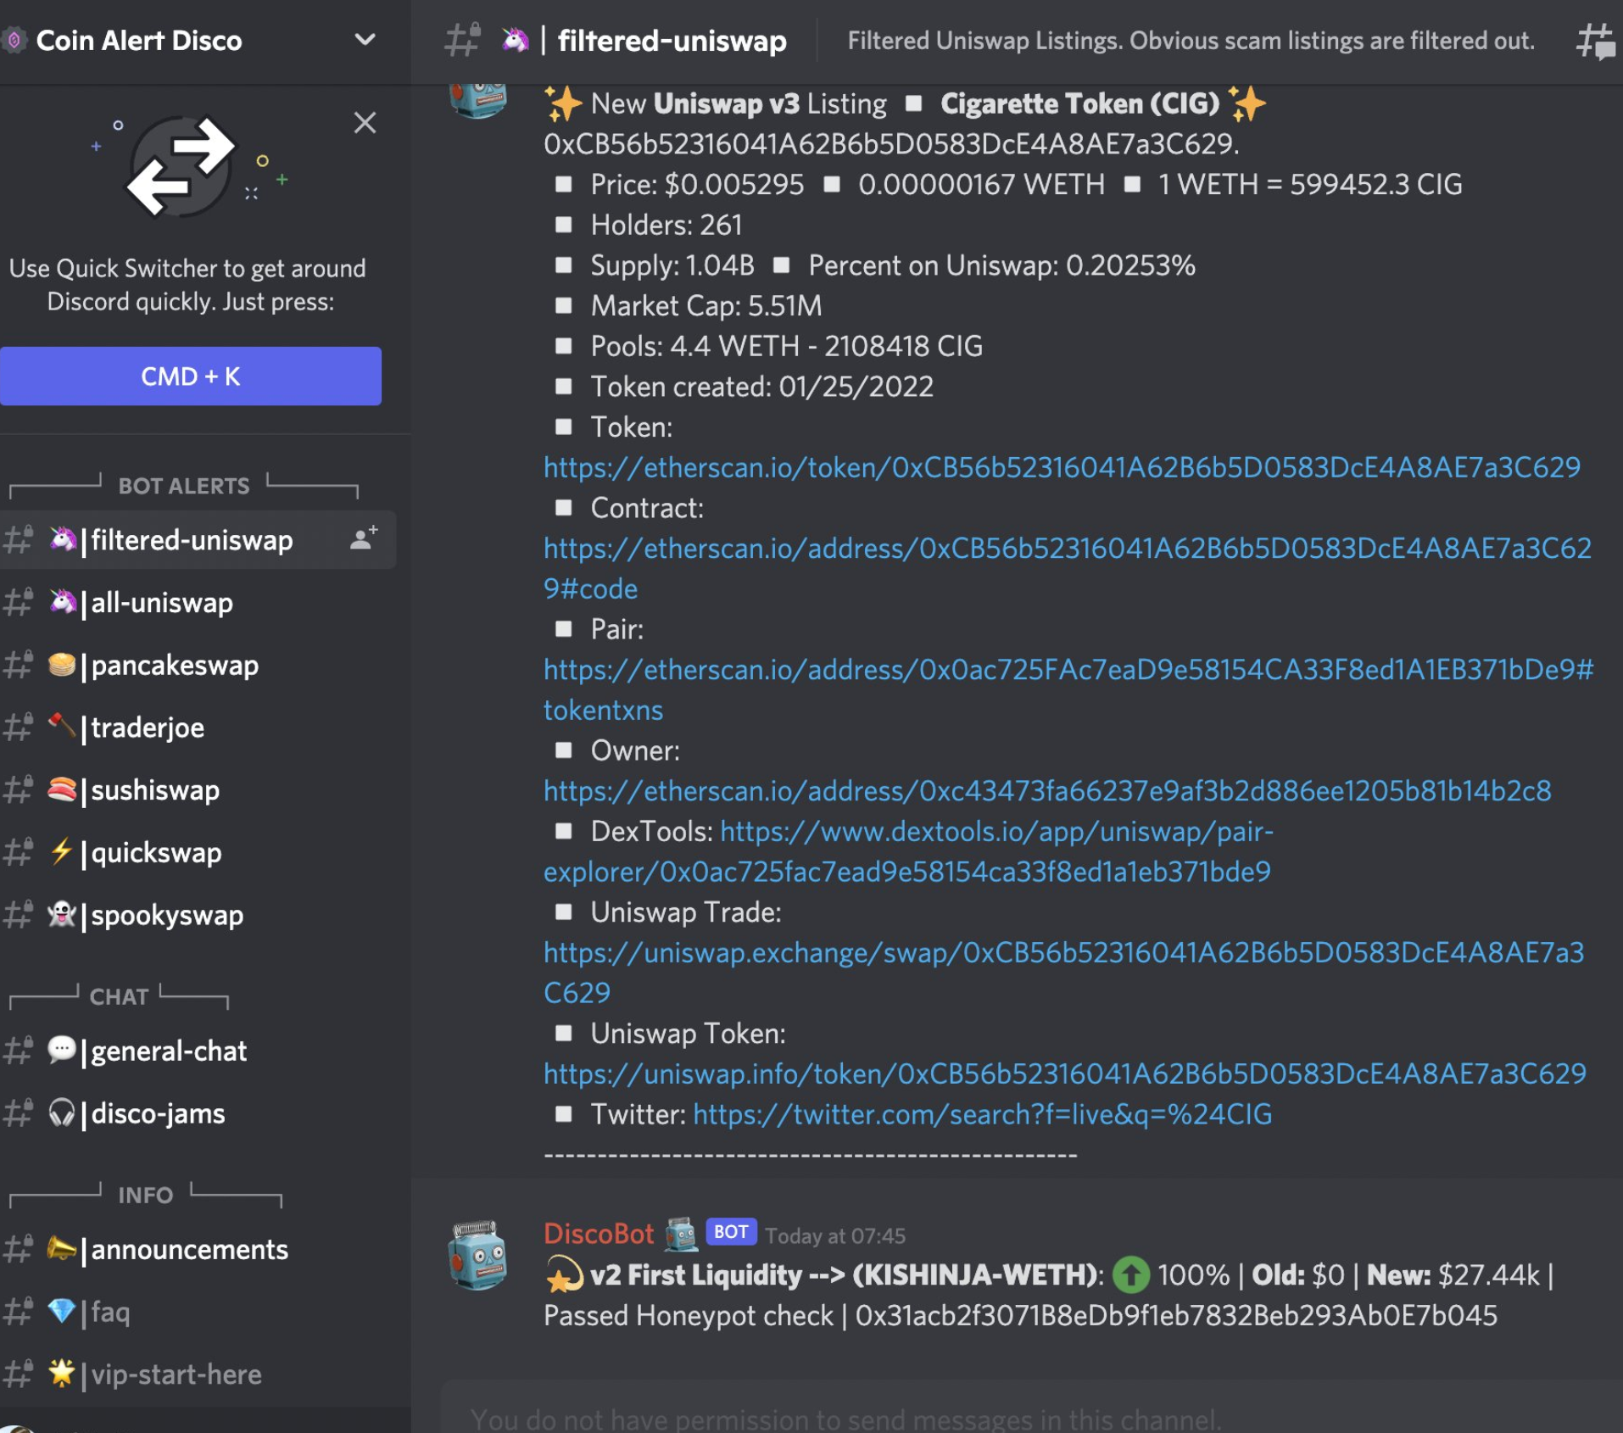
Task: Collapse the INFO category
Action: coord(145,1195)
